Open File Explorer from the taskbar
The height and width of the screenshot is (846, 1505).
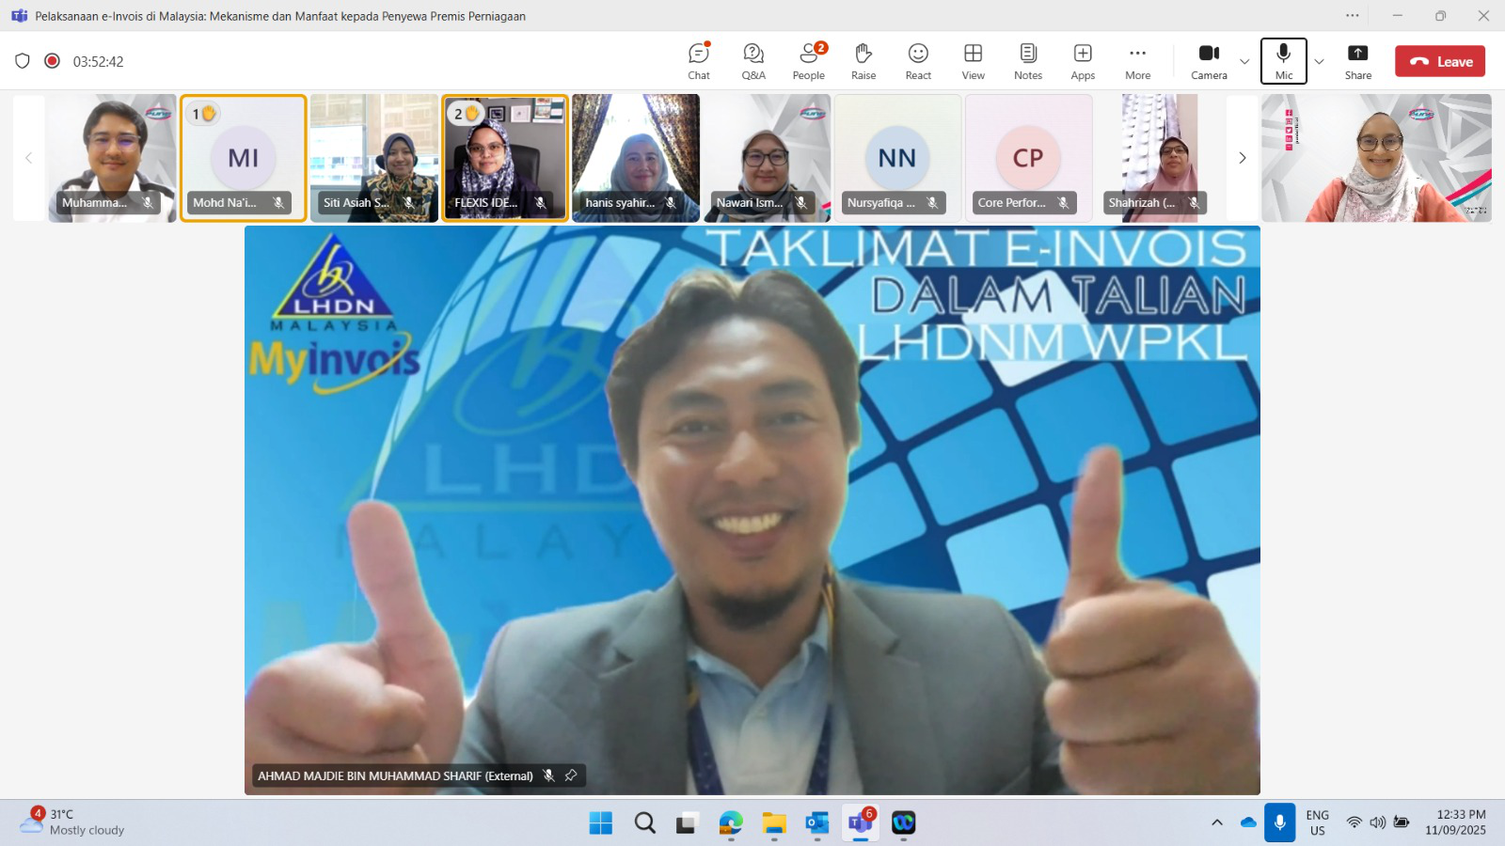(x=774, y=823)
